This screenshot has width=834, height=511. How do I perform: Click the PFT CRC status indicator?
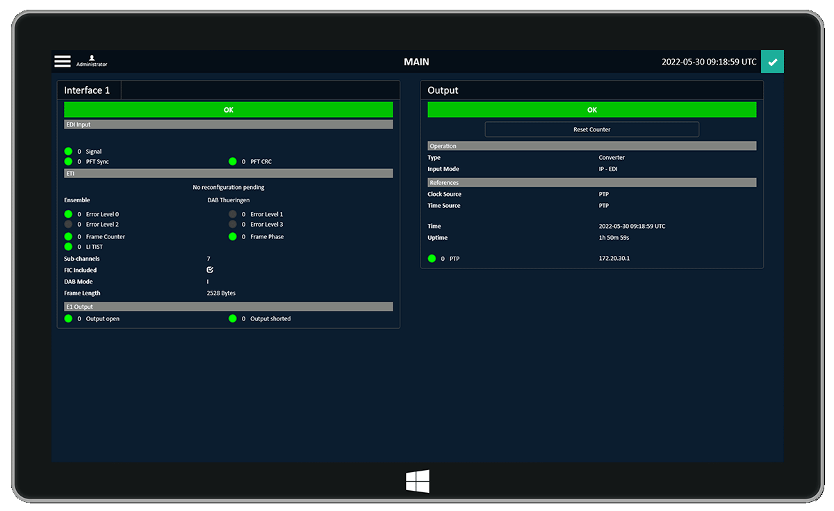click(x=233, y=162)
